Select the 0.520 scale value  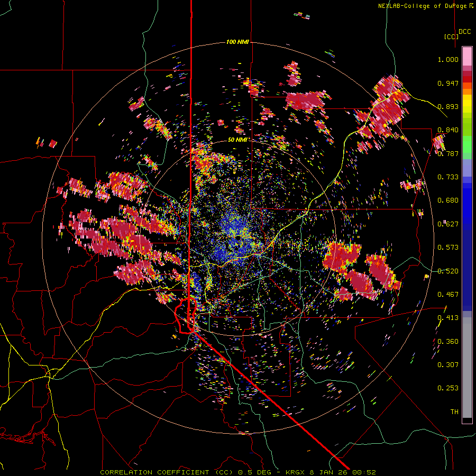coord(448,271)
